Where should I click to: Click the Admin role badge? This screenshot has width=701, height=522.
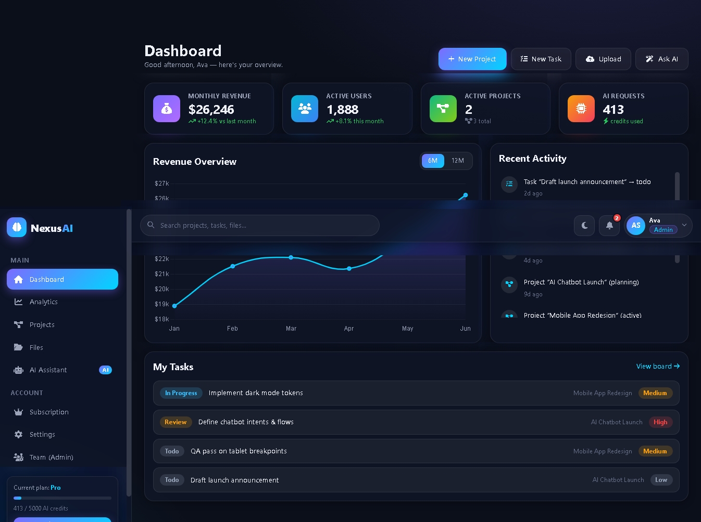click(664, 230)
